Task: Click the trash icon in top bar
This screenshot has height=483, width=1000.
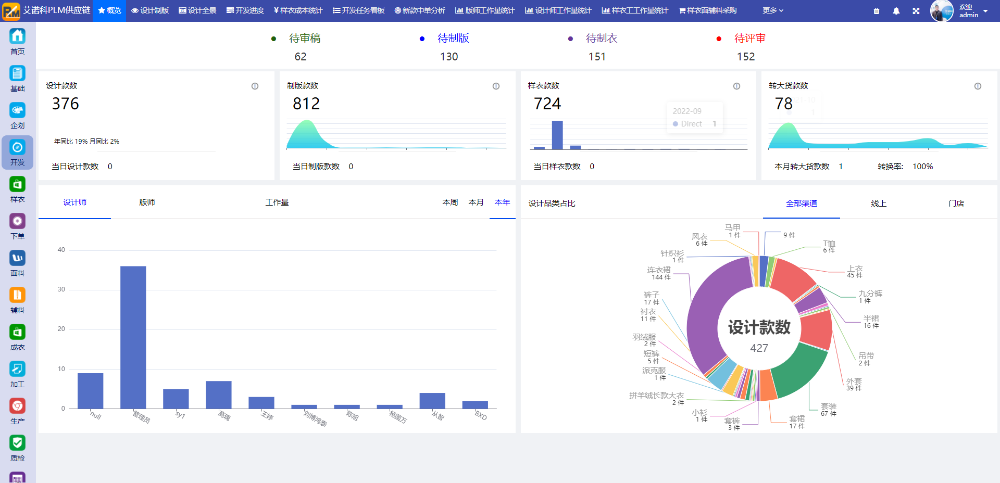Action: (876, 10)
